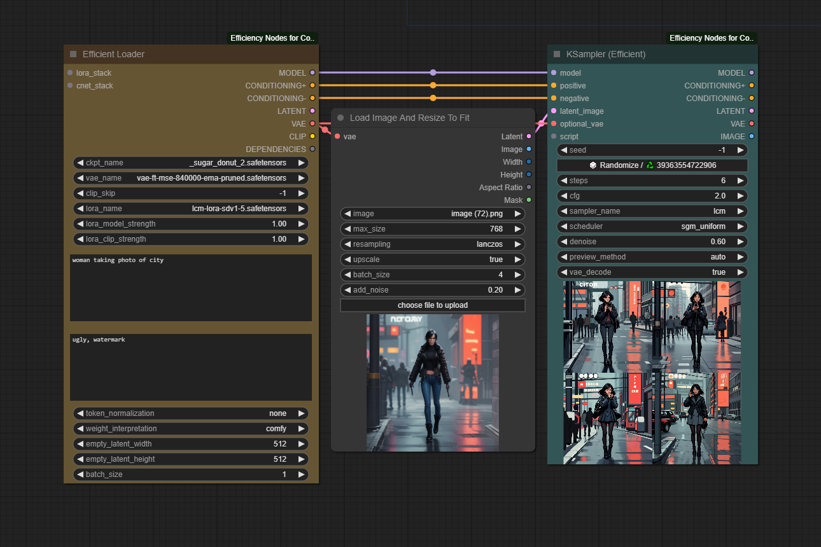Click the CLIP output socket on Efficient Loader

[312, 136]
